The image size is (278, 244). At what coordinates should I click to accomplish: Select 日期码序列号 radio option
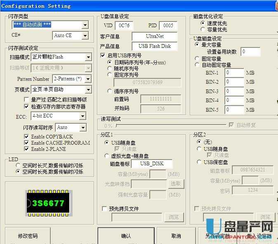(x=110, y=62)
